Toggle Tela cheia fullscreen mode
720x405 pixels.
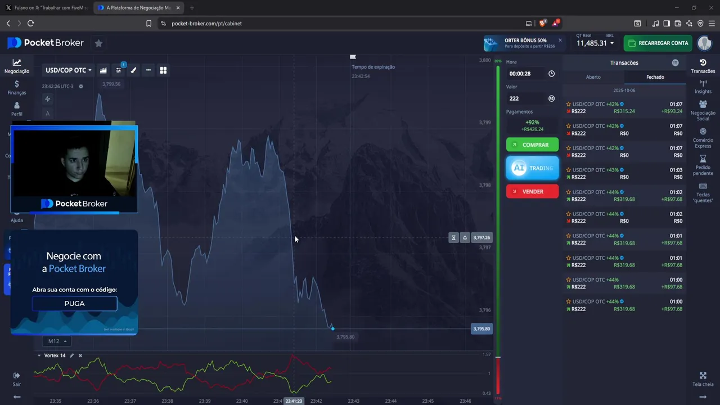[703, 379]
